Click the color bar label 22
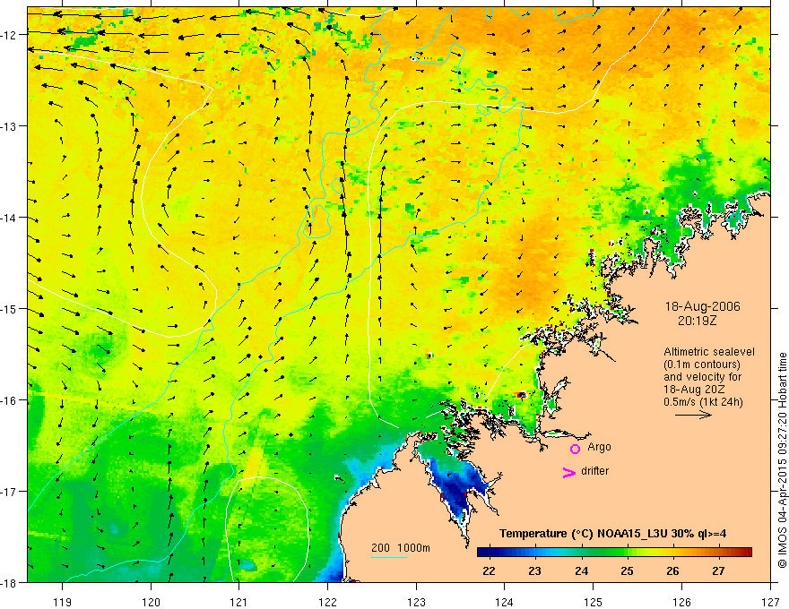 [489, 571]
